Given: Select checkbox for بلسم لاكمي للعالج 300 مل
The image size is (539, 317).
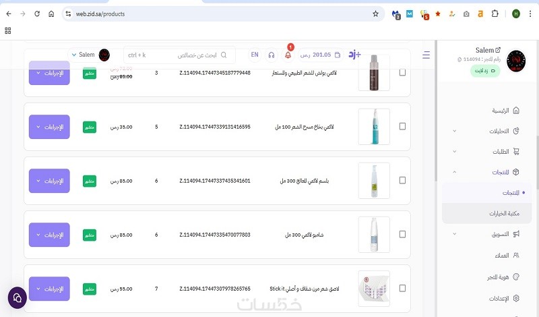Looking at the screenshot, I should (402, 180).
